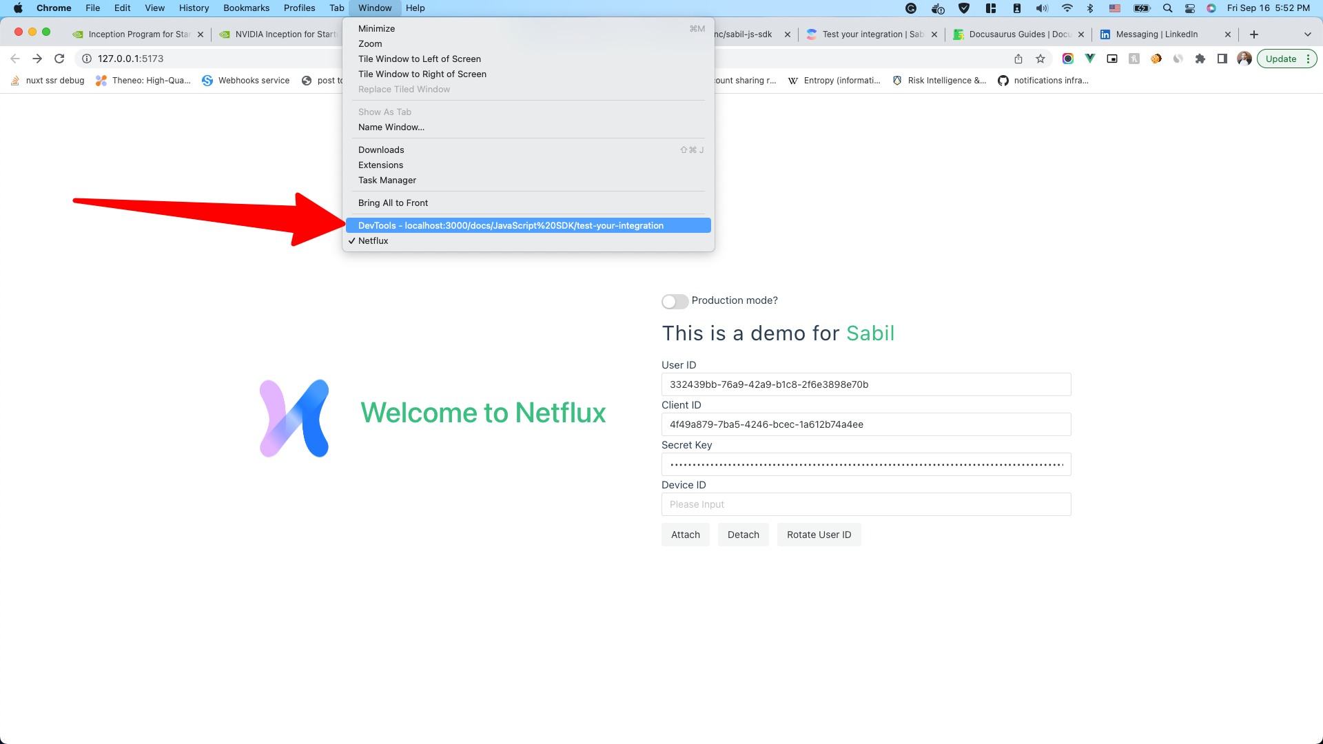This screenshot has width=1323, height=744.
Task: Expand the tab search dropdown arrow
Action: tap(1308, 34)
